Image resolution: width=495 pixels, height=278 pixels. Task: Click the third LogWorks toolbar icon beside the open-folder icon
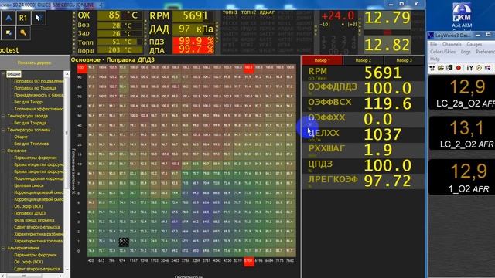click(x=449, y=68)
